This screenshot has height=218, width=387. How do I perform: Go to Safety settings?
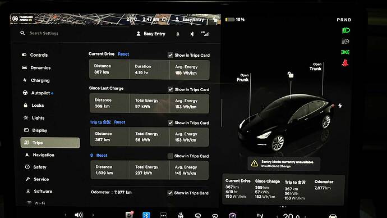coord(36,167)
